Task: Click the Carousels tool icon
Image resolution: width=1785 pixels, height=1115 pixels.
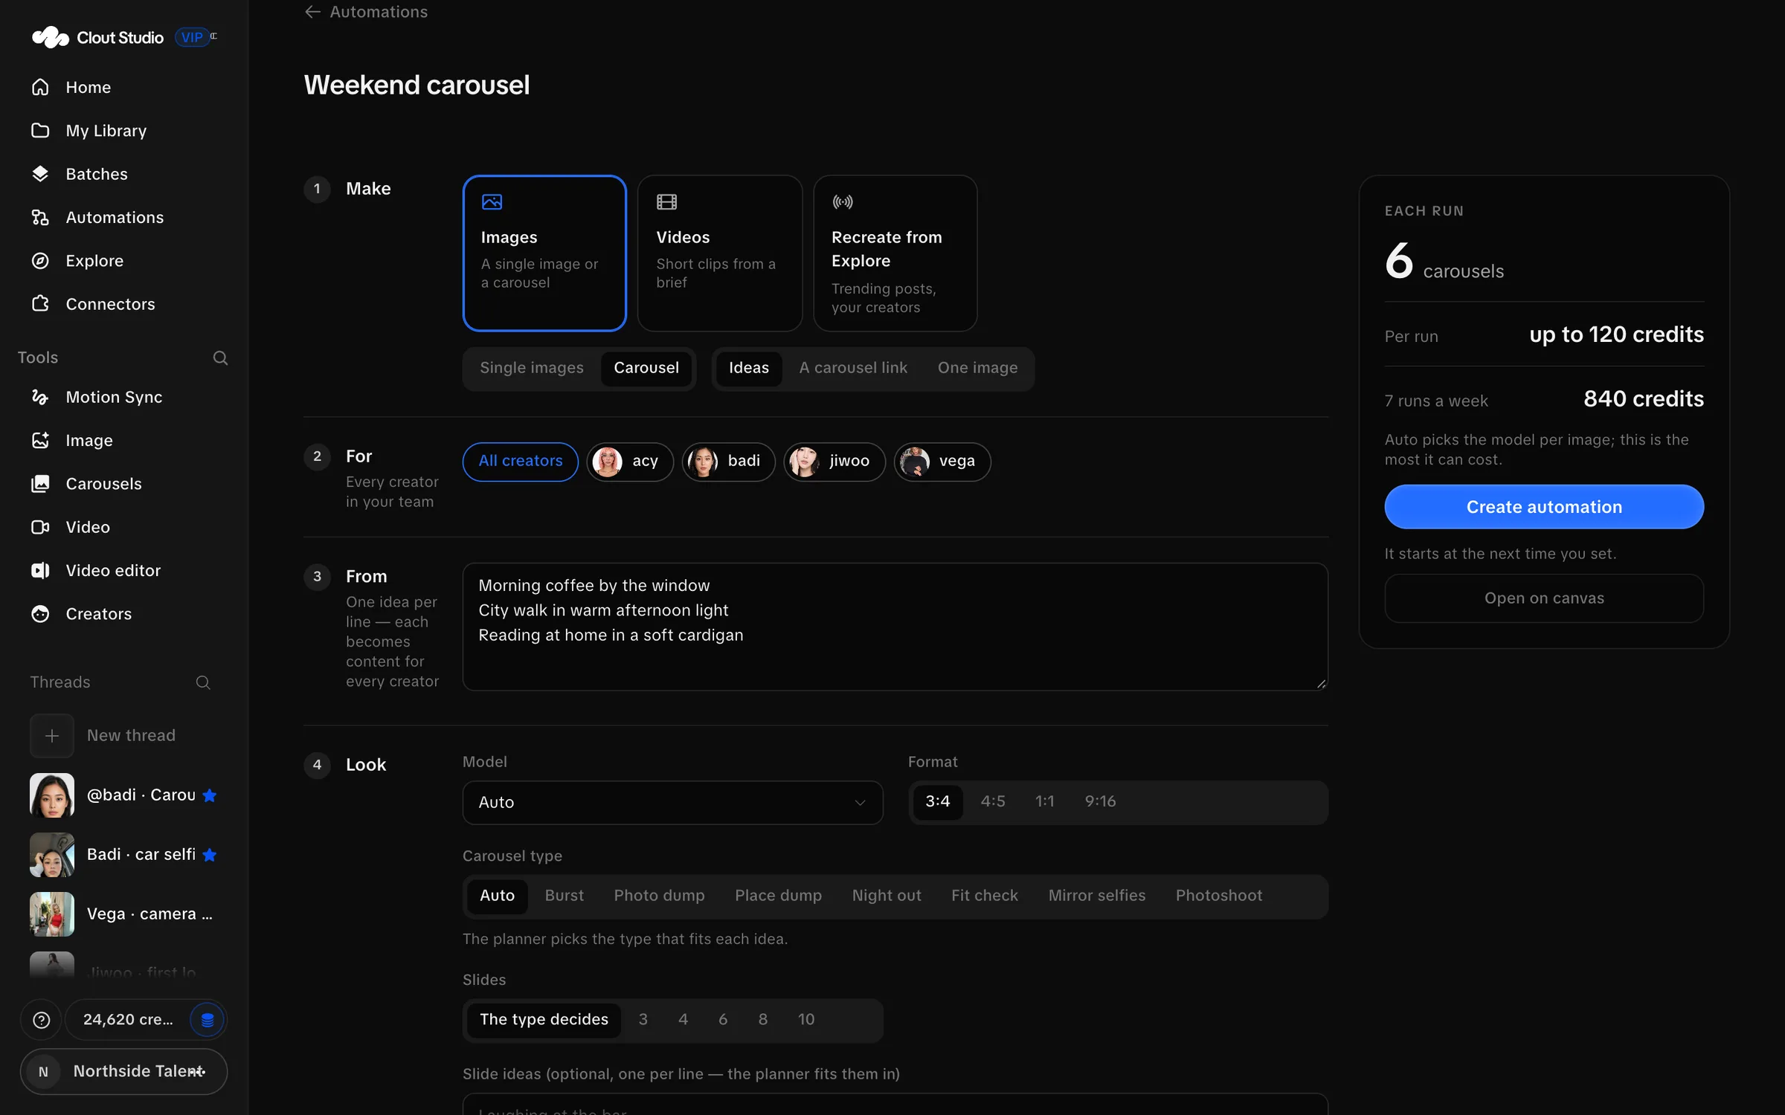Action: [x=40, y=483]
